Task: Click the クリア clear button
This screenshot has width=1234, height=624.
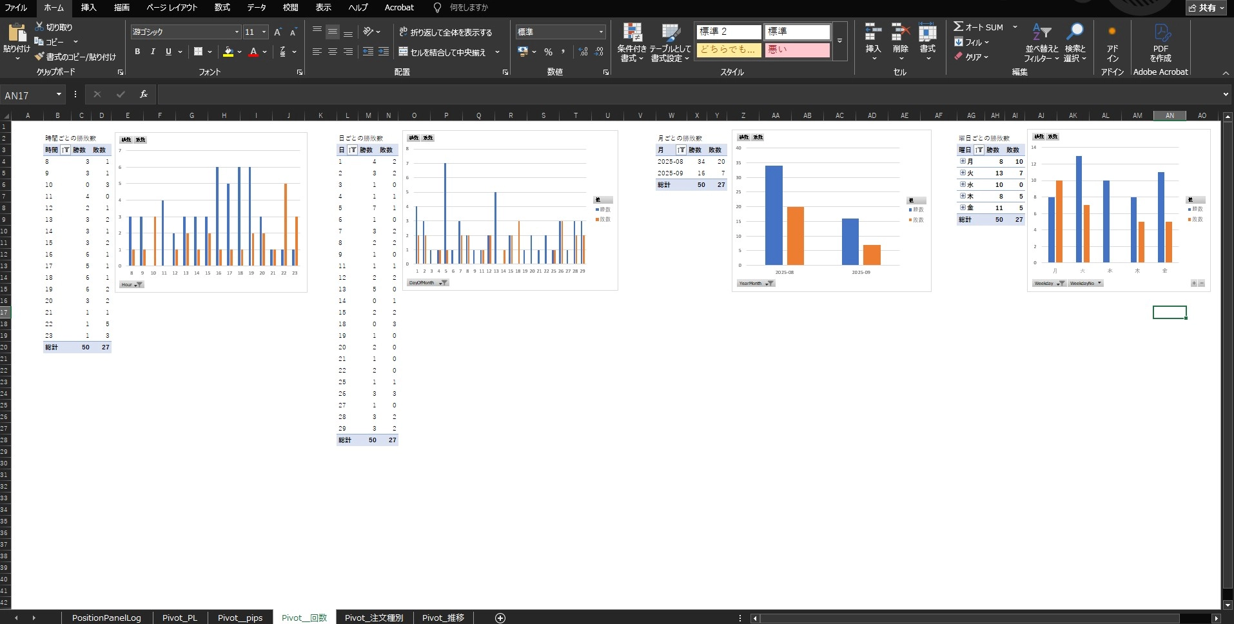Action: [972, 57]
